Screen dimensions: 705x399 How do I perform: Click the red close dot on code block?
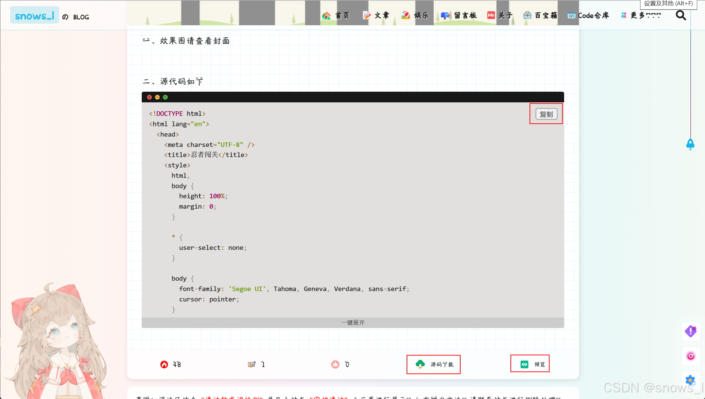point(150,97)
